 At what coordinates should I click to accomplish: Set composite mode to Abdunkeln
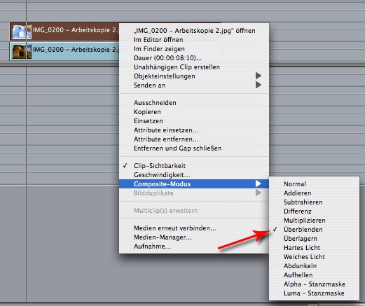pos(314,266)
